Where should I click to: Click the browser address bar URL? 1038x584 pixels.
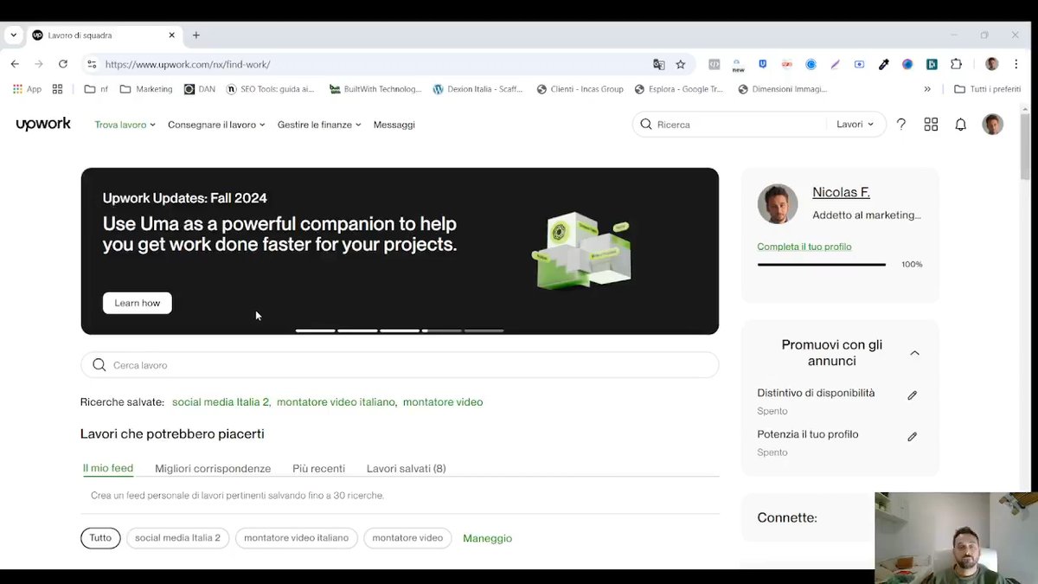188,64
